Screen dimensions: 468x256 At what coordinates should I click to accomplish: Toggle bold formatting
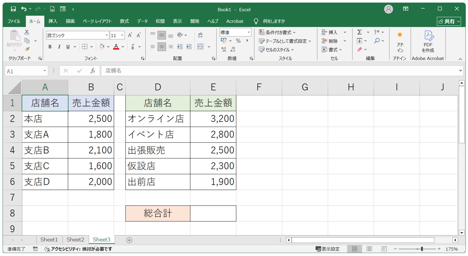click(50, 47)
